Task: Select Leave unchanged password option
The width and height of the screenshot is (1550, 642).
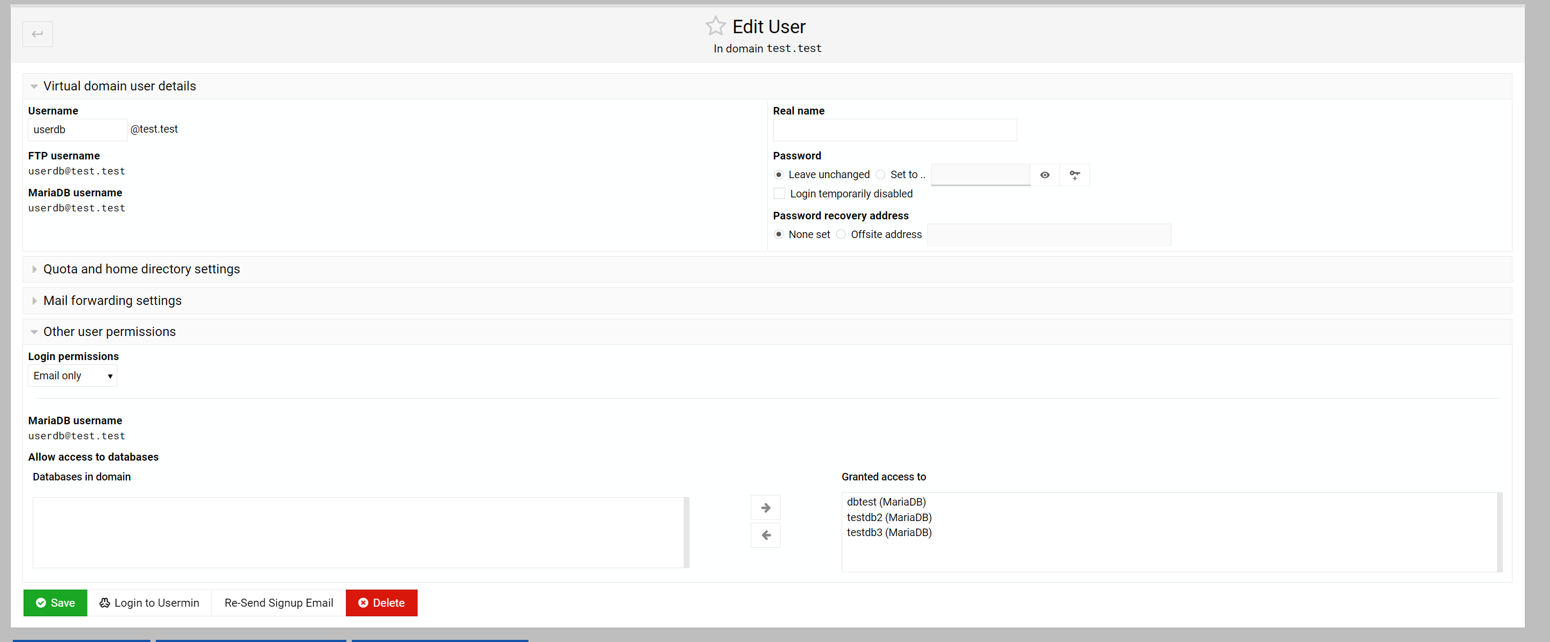Action: [x=778, y=174]
